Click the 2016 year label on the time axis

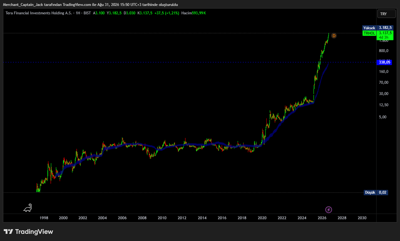222,218
